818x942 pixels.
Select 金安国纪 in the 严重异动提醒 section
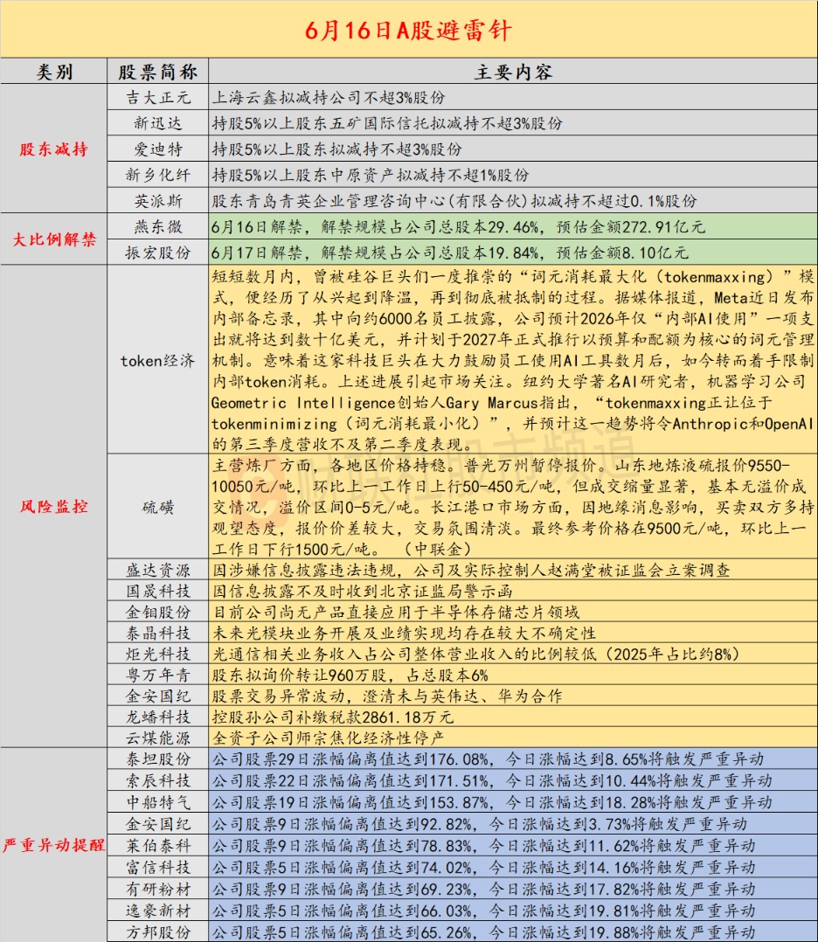tap(158, 824)
